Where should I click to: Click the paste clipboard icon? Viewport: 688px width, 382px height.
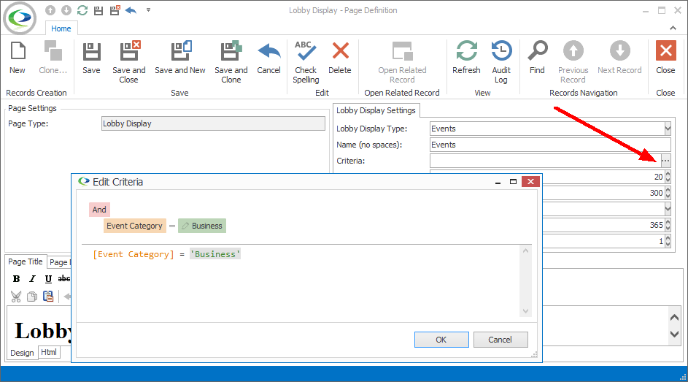[48, 297]
